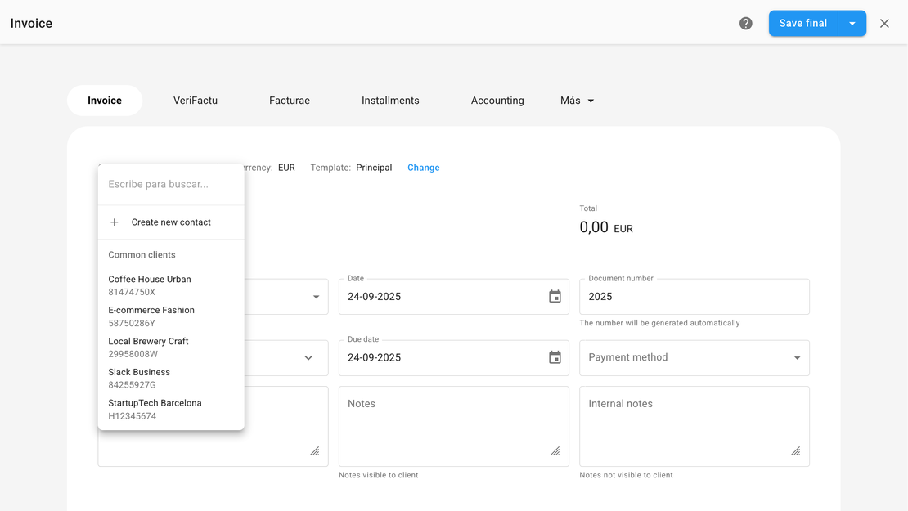Open the Más dropdown menu
Viewport: 908px width, 511px height.
coord(577,101)
